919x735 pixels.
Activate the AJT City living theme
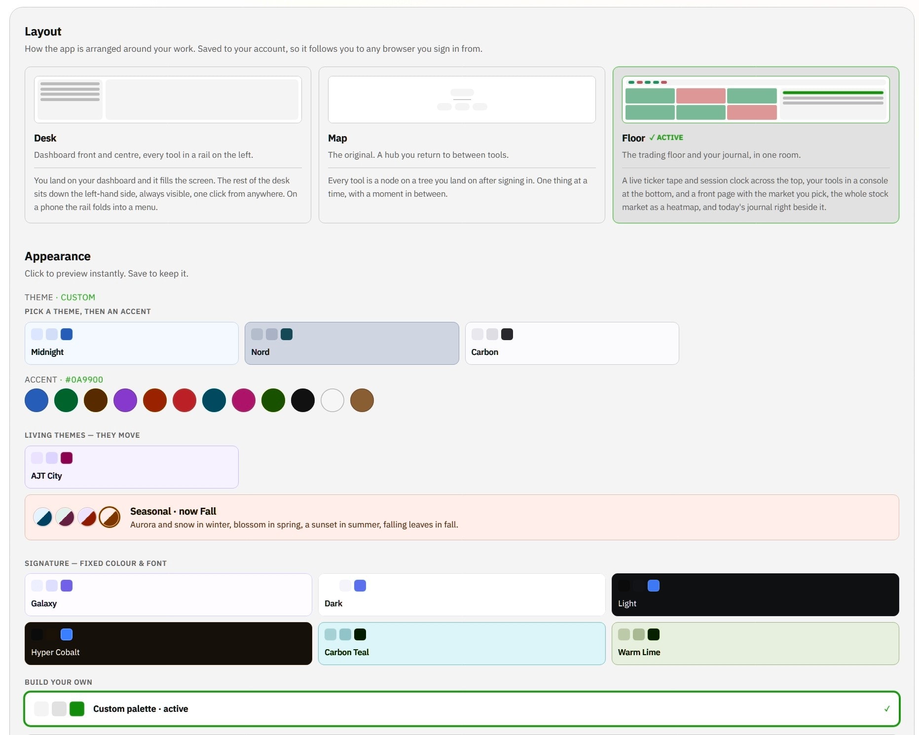132,467
